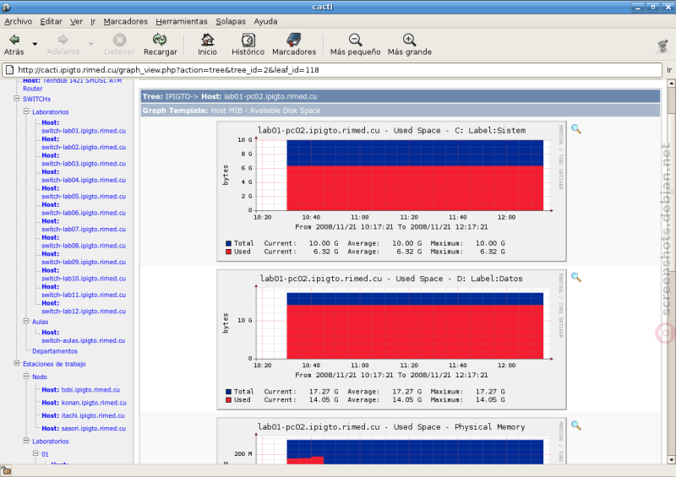Click the page vertical scrollbar up arrow
Viewport: 676px width, 477px height.
[x=671, y=84]
